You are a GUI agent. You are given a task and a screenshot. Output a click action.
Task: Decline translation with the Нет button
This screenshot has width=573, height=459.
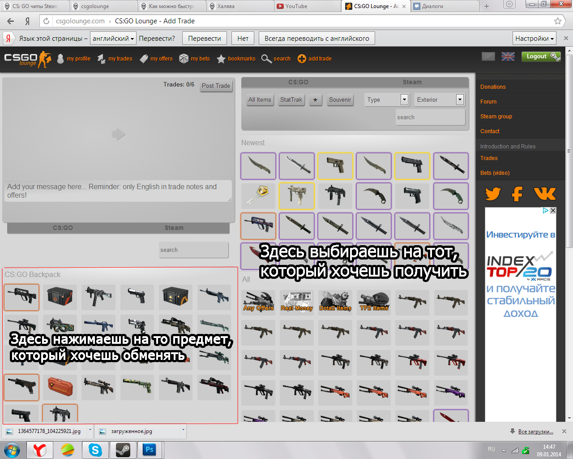243,39
